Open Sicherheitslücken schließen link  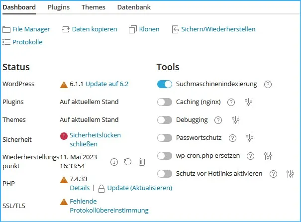click(95, 139)
